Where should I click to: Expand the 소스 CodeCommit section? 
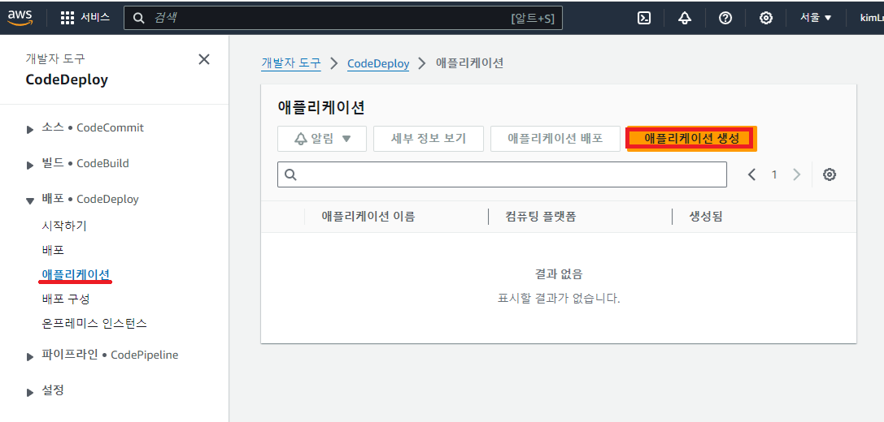pyautogui.click(x=30, y=130)
